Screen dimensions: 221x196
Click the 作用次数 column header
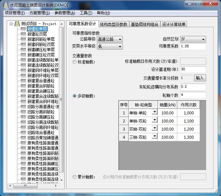point(189,105)
